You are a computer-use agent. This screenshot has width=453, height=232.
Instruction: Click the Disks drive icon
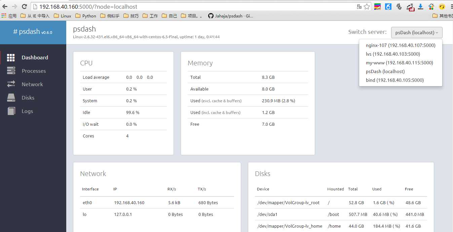pyautogui.click(x=11, y=98)
